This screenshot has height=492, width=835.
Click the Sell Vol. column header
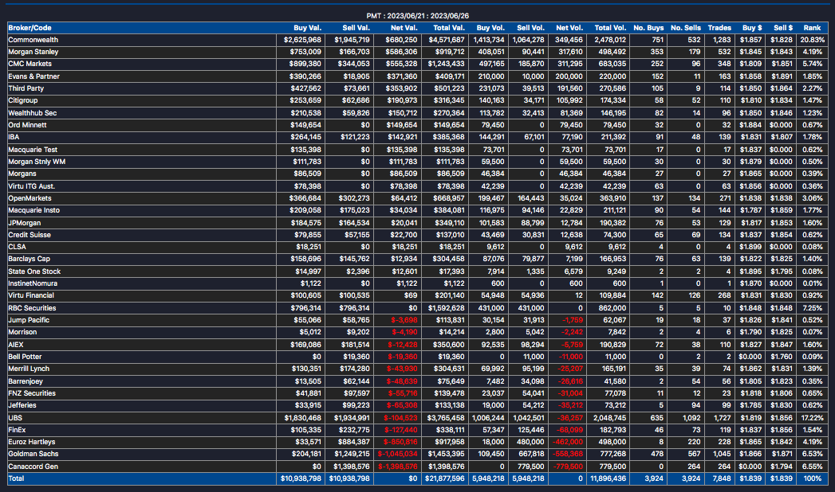pos(530,28)
